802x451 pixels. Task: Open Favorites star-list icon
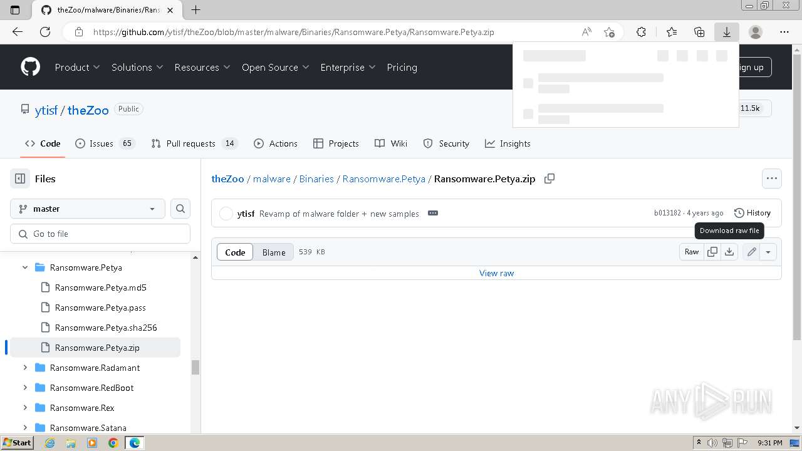coord(672,32)
